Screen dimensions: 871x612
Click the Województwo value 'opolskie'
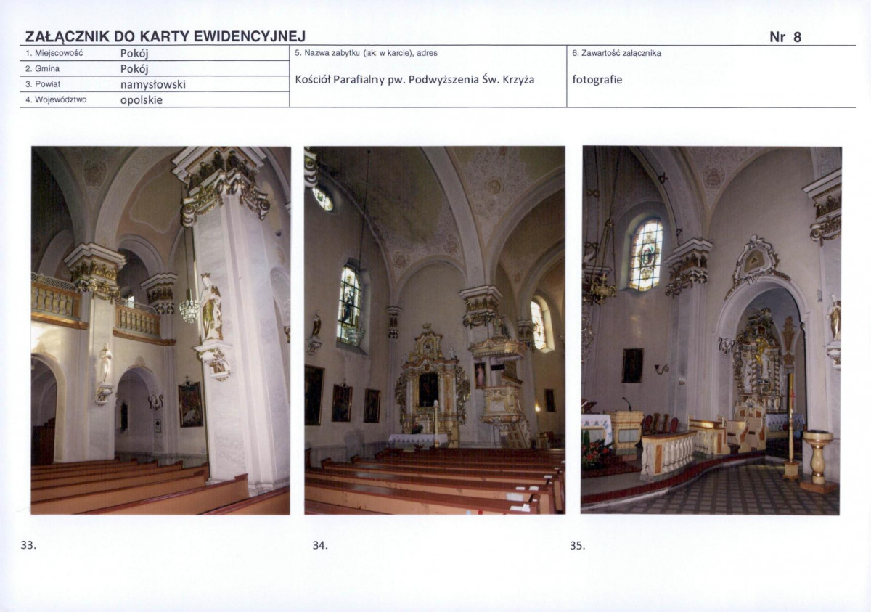click(x=141, y=100)
